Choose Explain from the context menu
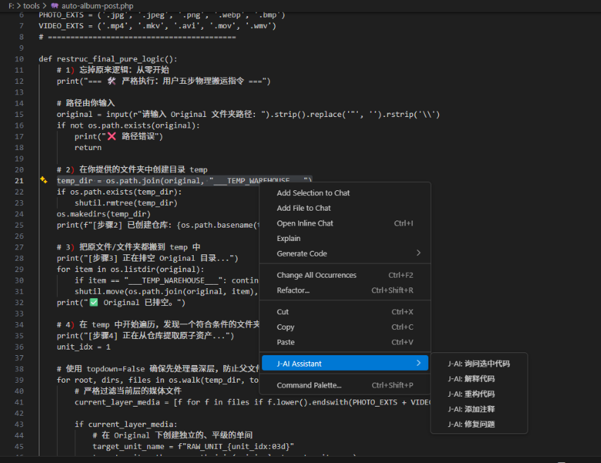Viewport: 601px width, 463px height. (345, 238)
